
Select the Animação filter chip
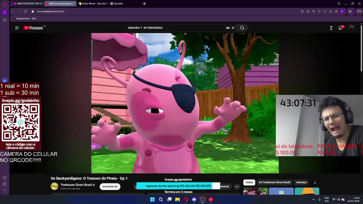tap(302, 182)
